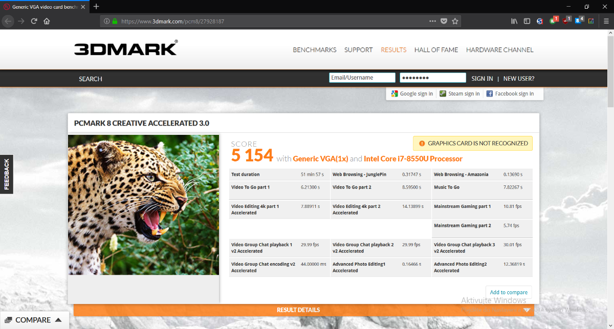Click the Email/Username input field

tap(362, 78)
